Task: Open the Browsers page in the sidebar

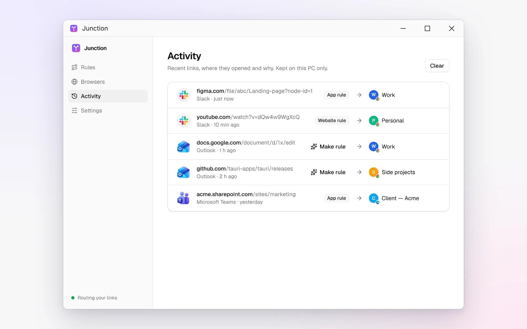Action: pyautogui.click(x=108, y=82)
